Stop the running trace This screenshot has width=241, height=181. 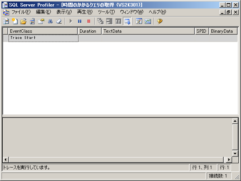[x=89, y=21]
